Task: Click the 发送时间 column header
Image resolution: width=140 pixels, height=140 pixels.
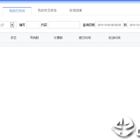Action: point(114,38)
